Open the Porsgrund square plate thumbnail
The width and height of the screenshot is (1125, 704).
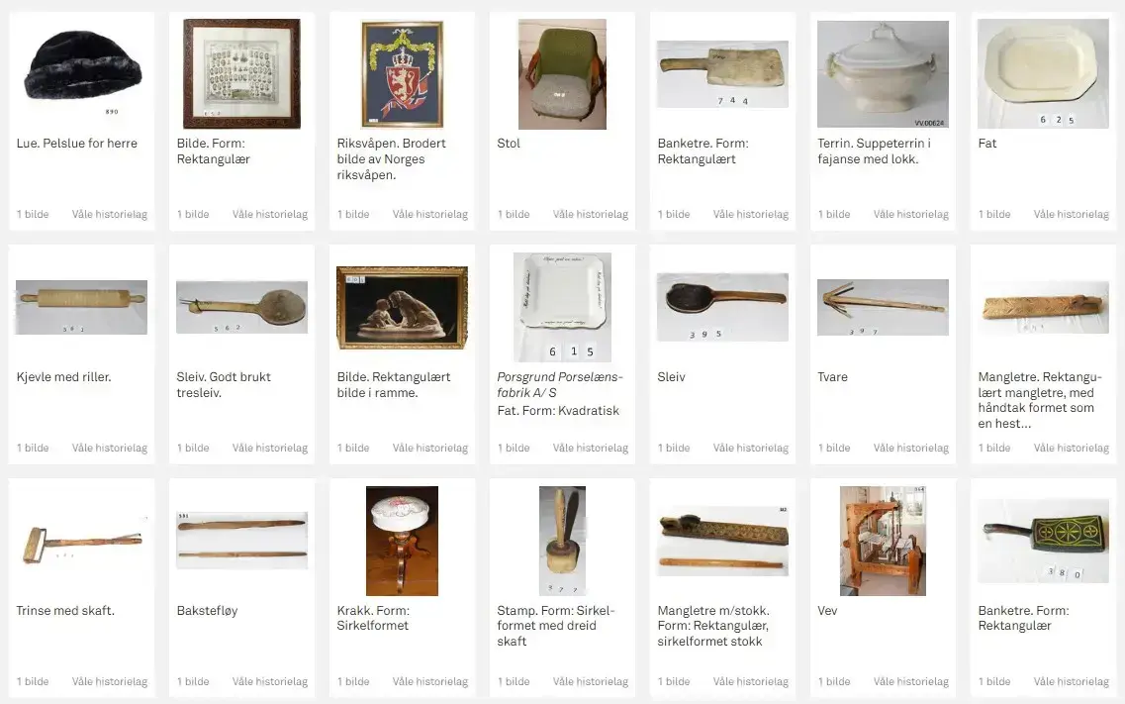click(562, 307)
